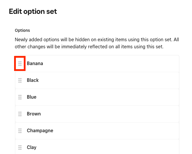Focus the Banana option name field

click(x=35, y=63)
